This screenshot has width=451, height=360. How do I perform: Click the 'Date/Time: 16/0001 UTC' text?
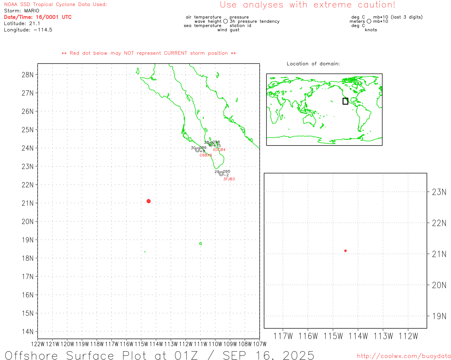38,17
